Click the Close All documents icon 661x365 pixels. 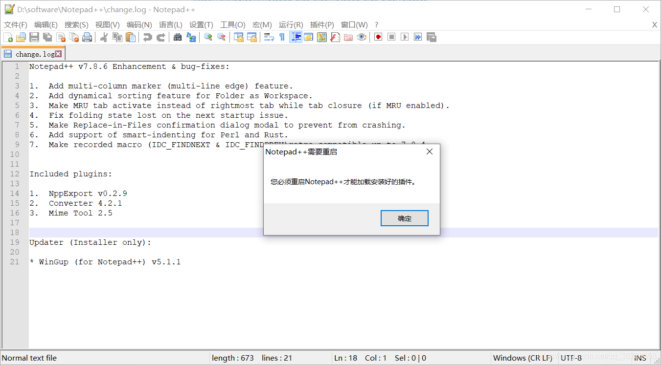74,37
